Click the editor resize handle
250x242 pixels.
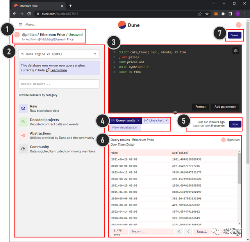click(175, 113)
